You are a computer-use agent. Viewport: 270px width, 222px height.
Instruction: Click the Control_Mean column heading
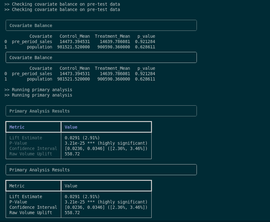74,36
